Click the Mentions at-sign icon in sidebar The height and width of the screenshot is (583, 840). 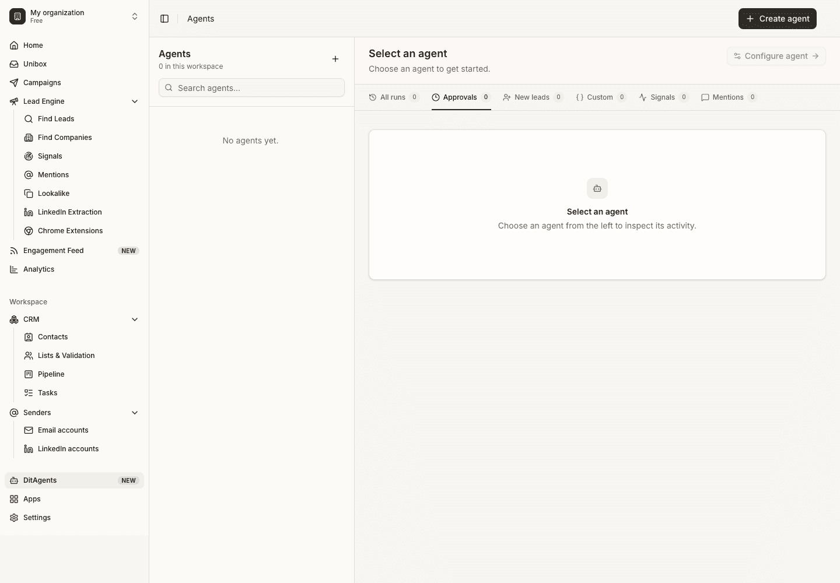(29, 175)
